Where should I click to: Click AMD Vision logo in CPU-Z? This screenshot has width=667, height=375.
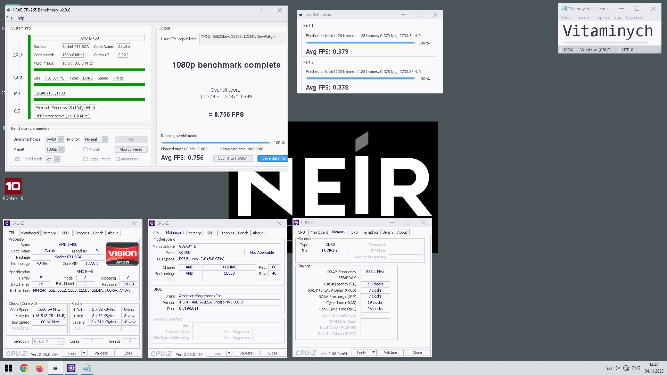coord(122,254)
